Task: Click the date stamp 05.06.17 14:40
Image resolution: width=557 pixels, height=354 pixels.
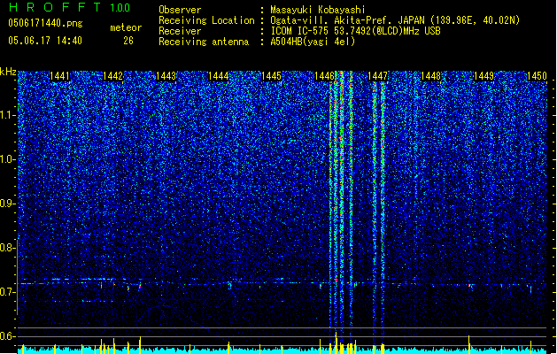Action: pos(45,41)
